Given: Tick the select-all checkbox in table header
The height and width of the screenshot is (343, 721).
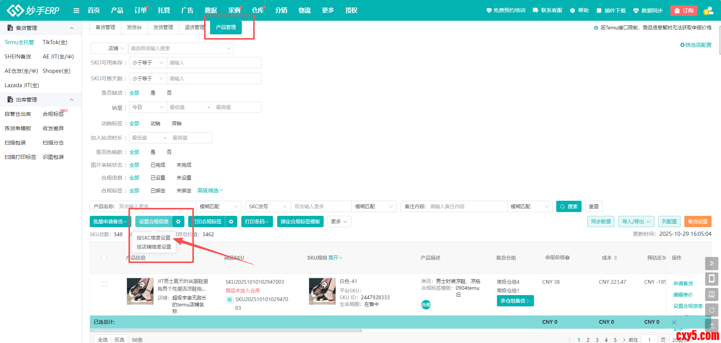Looking at the screenshot, I should pyautogui.click(x=104, y=258).
